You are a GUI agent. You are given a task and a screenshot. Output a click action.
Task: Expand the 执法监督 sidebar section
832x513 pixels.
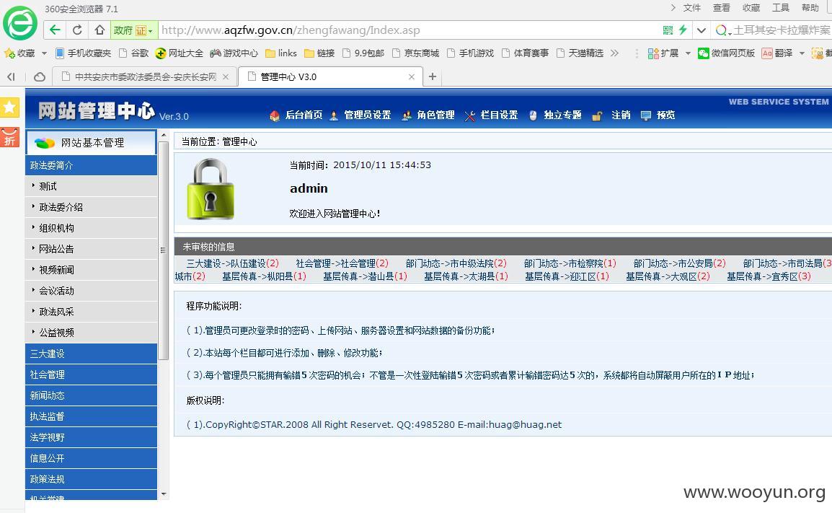point(91,416)
